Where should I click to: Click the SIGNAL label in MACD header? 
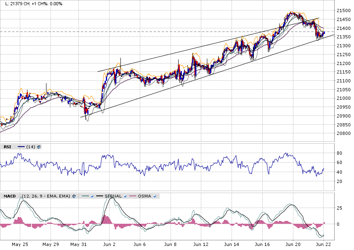pyautogui.click(x=113, y=196)
